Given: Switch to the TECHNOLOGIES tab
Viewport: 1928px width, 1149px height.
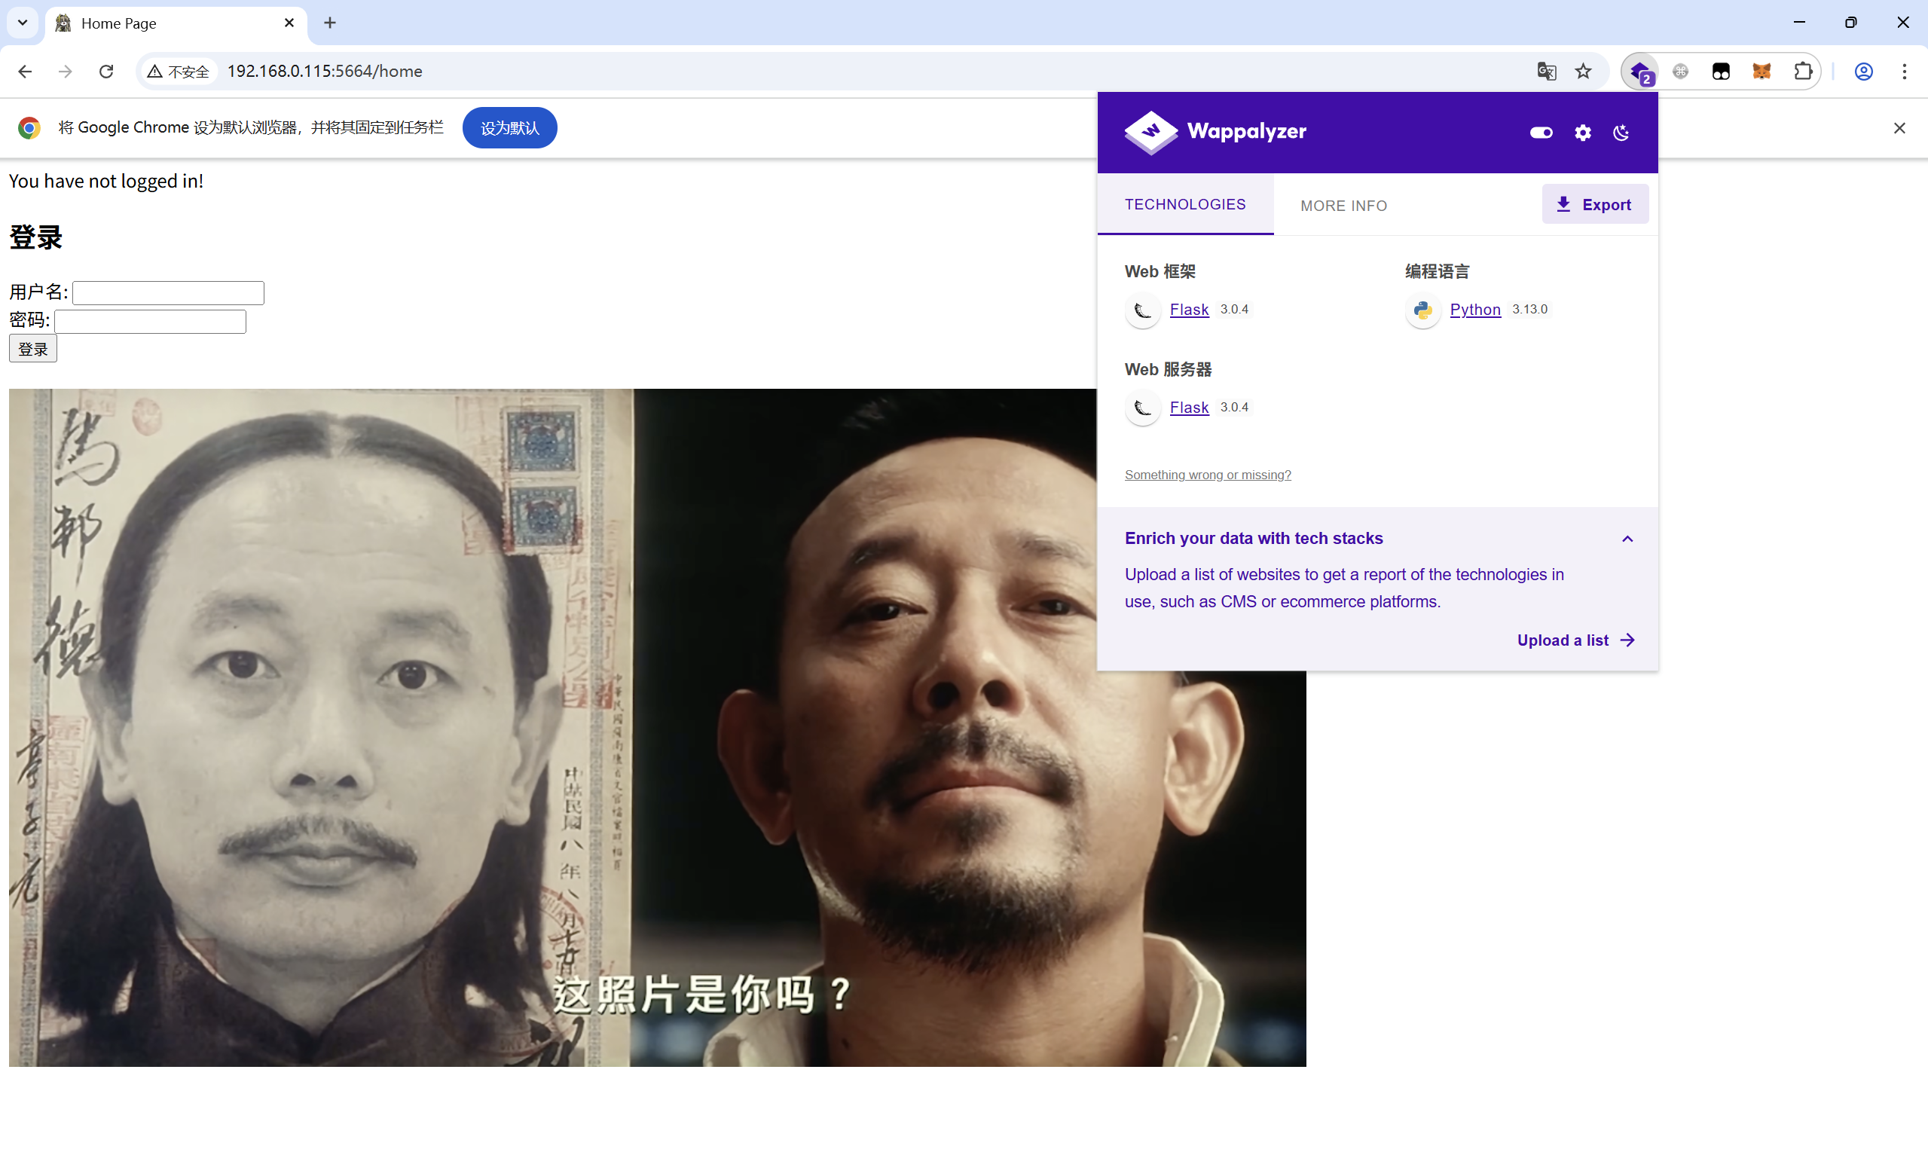Looking at the screenshot, I should click(x=1185, y=204).
